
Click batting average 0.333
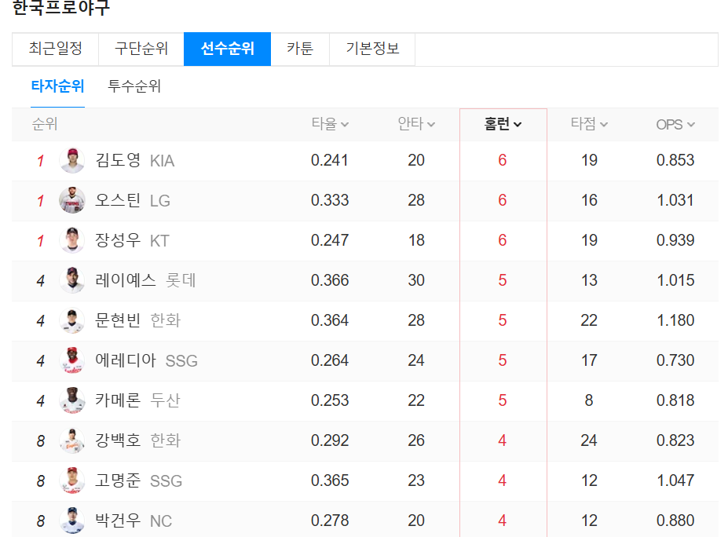(330, 200)
